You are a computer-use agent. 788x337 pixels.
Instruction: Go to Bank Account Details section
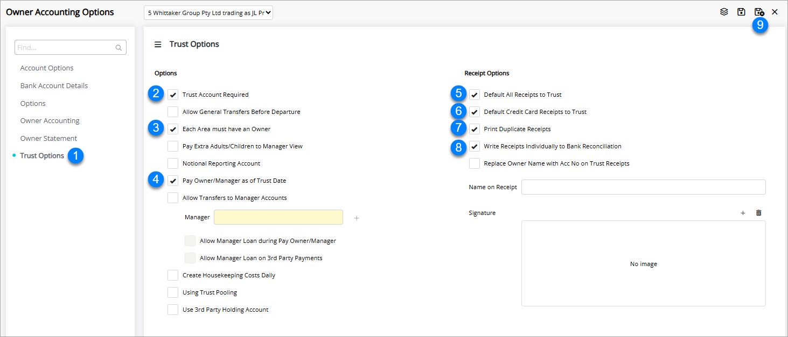coord(54,86)
